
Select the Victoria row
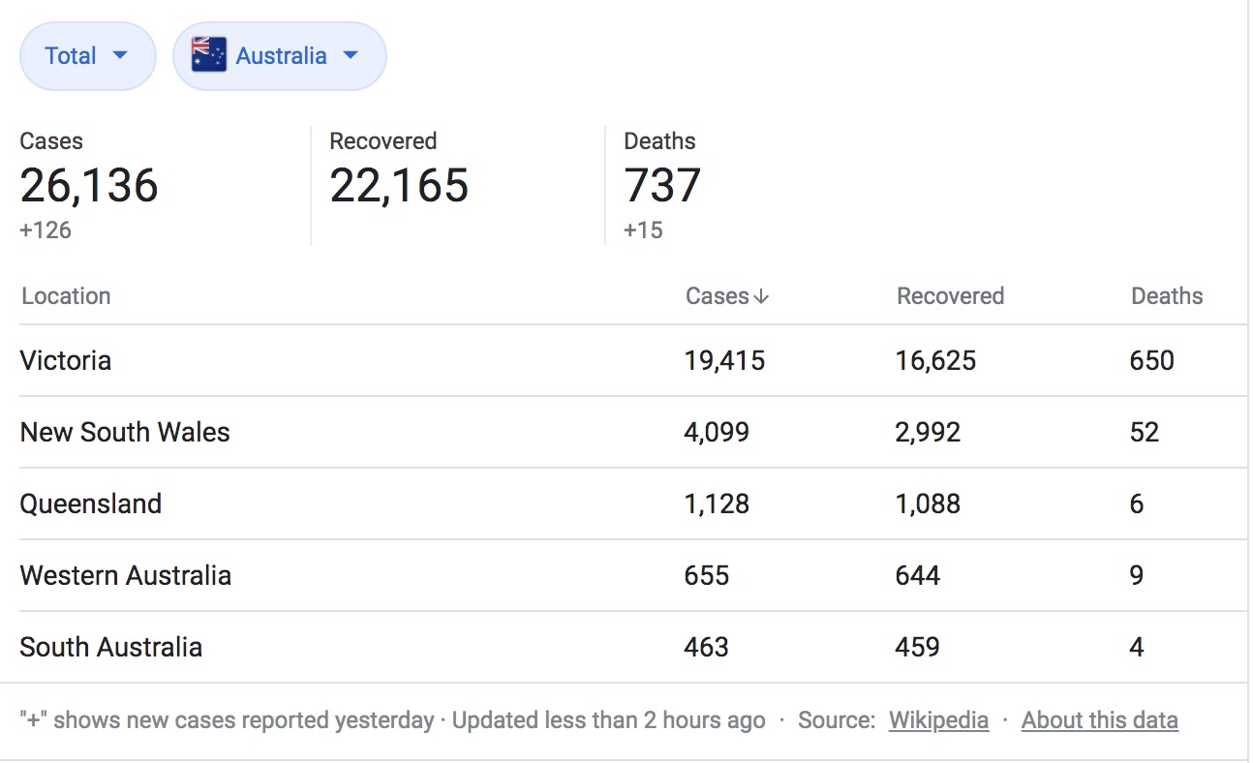click(x=66, y=361)
